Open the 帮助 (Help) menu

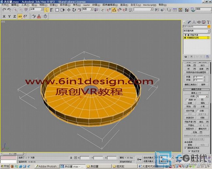[x=163, y=5]
